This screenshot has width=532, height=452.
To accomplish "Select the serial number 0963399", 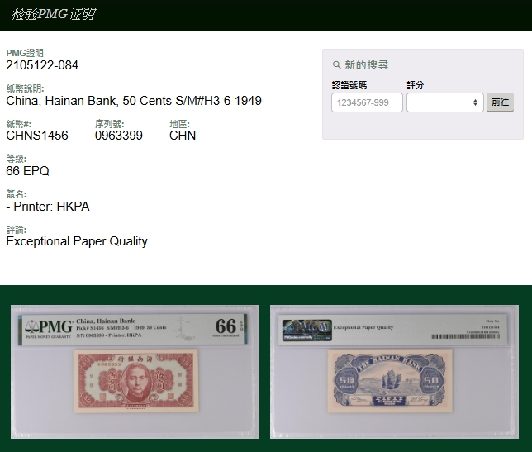I will [x=119, y=136].
